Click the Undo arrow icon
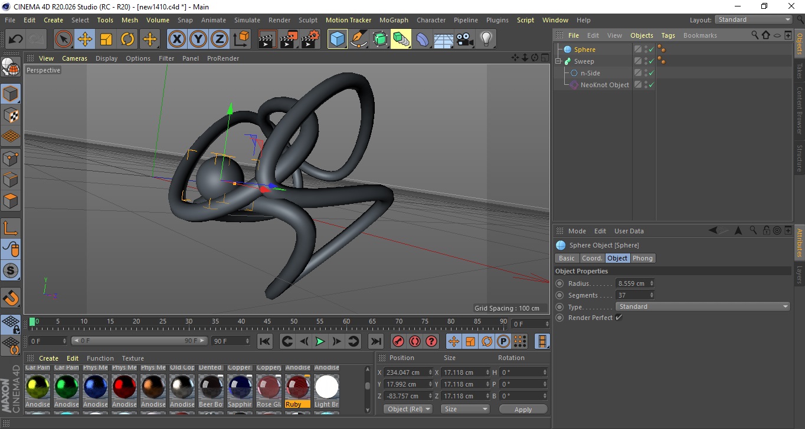The height and width of the screenshot is (429, 805). tap(16, 39)
